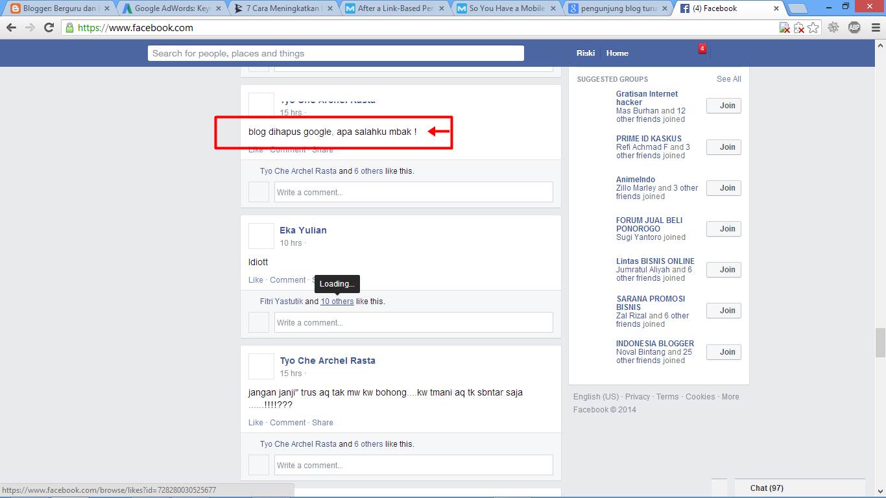Click Facebook search for people field
Image resolution: width=886 pixels, height=498 pixels.
pyautogui.click(x=336, y=53)
